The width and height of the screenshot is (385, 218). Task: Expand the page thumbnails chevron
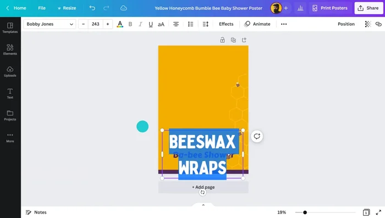pyautogui.click(x=204, y=205)
